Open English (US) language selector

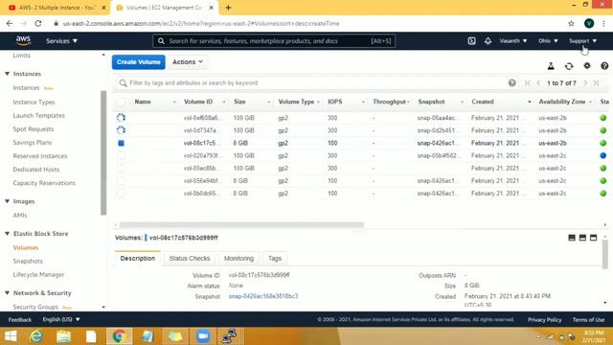tap(61, 319)
